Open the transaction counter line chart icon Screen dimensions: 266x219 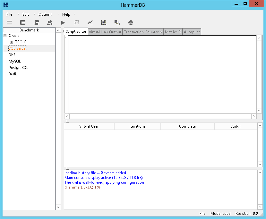point(90,23)
